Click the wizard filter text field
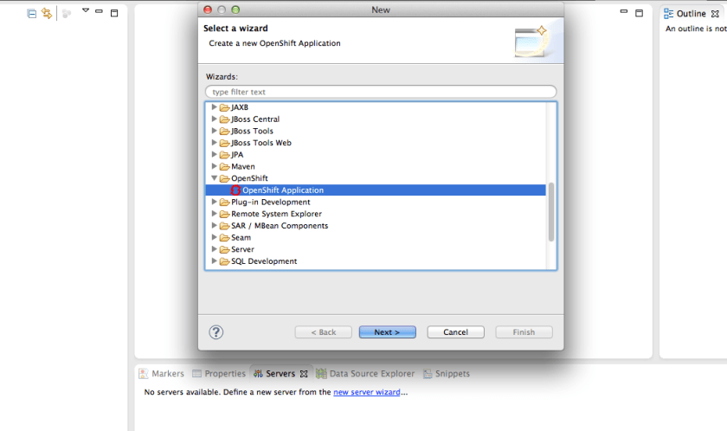 tap(381, 92)
